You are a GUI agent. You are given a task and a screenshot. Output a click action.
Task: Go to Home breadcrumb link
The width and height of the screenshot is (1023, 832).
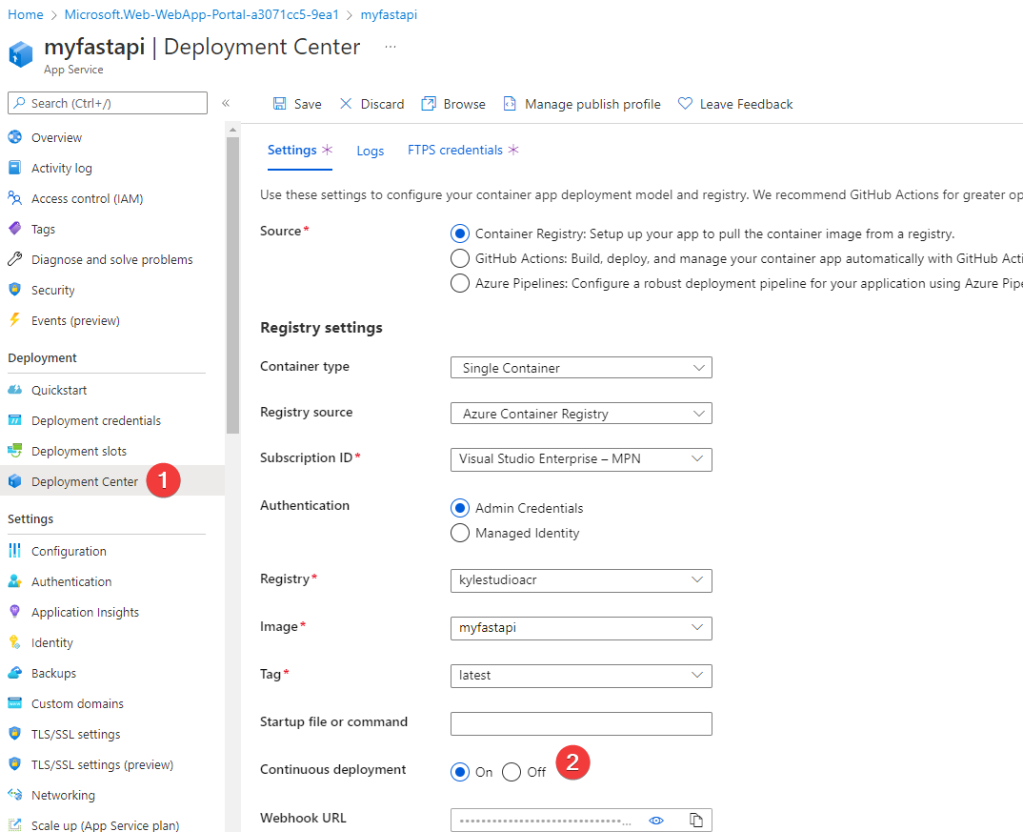(x=26, y=14)
